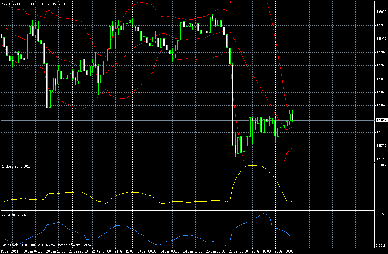Click the 1.5920 price axis label
The width and height of the screenshot is (388, 254).
[381, 65]
